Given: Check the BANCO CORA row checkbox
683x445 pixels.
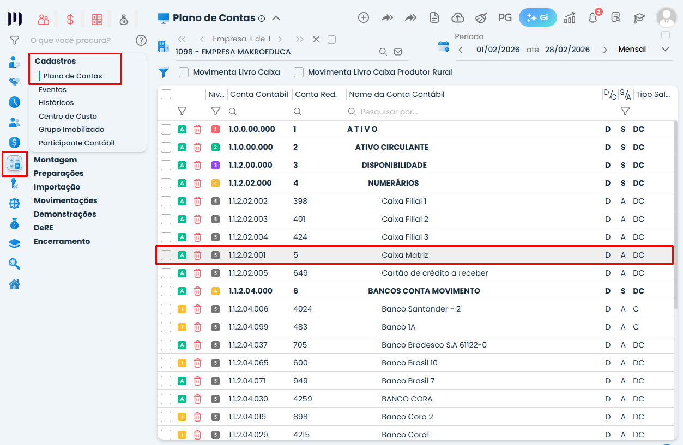Looking at the screenshot, I should (166, 399).
